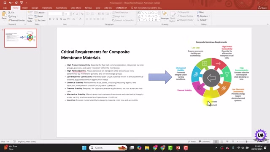Click the taskbar Search box

point(108,148)
